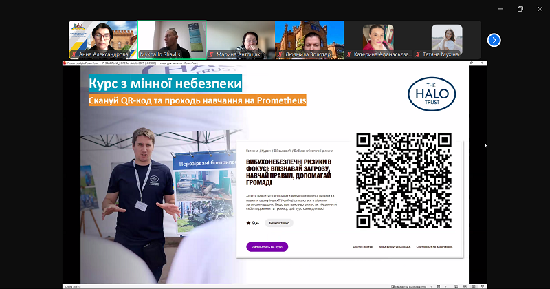Viewport: 550px width, 289px height.
Task: Select Тетяна Мухіна's participant tile
Action: pos(446,37)
